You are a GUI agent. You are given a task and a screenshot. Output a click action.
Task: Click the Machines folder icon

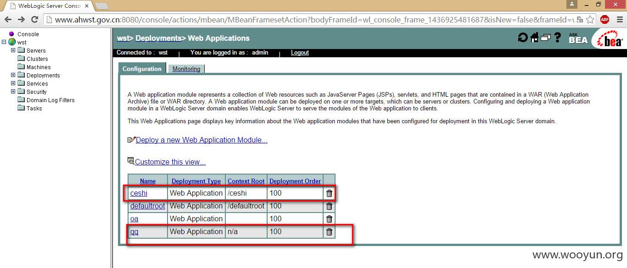pyautogui.click(x=21, y=67)
